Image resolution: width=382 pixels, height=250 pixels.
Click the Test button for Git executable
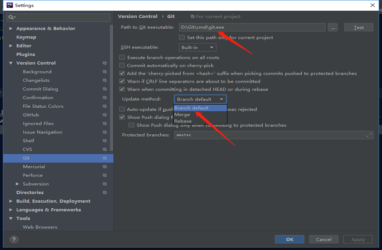point(358,27)
